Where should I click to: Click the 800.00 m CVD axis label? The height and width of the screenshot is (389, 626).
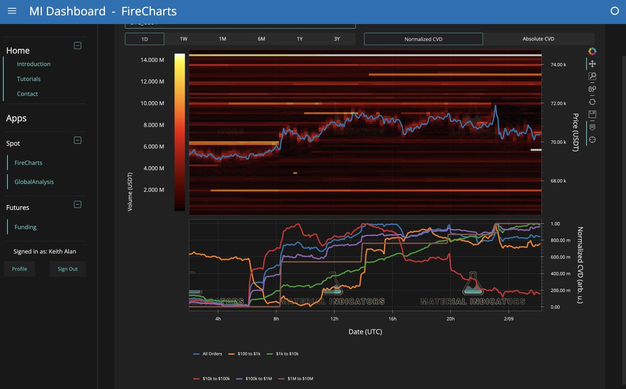point(561,241)
